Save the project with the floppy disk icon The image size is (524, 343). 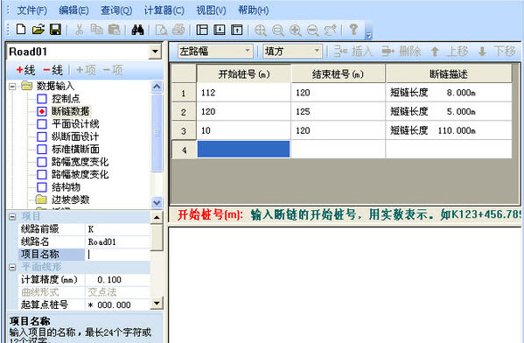point(55,30)
